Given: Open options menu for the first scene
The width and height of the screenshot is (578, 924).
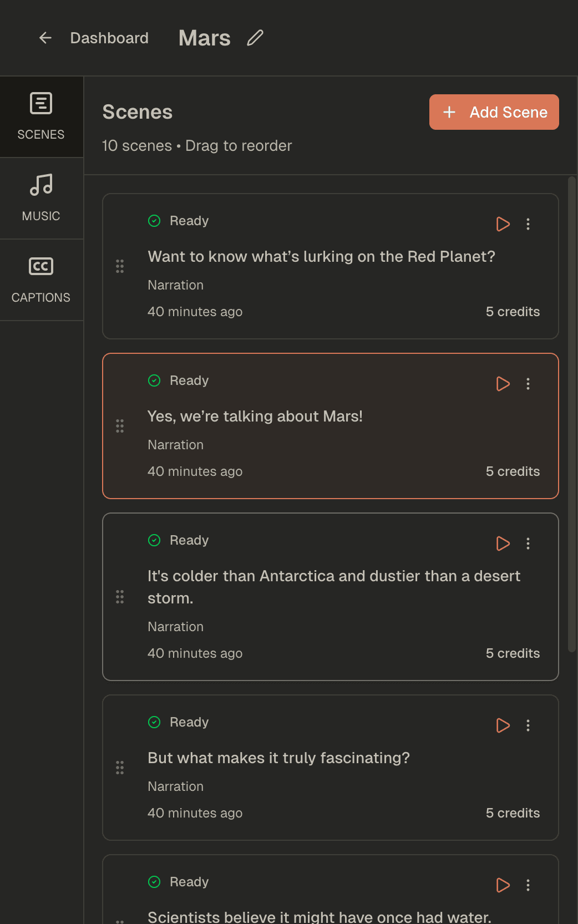Looking at the screenshot, I should pyautogui.click(x=528, y=224).
